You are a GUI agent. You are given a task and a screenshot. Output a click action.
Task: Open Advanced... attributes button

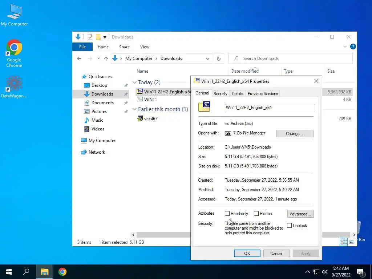point(300,214)
